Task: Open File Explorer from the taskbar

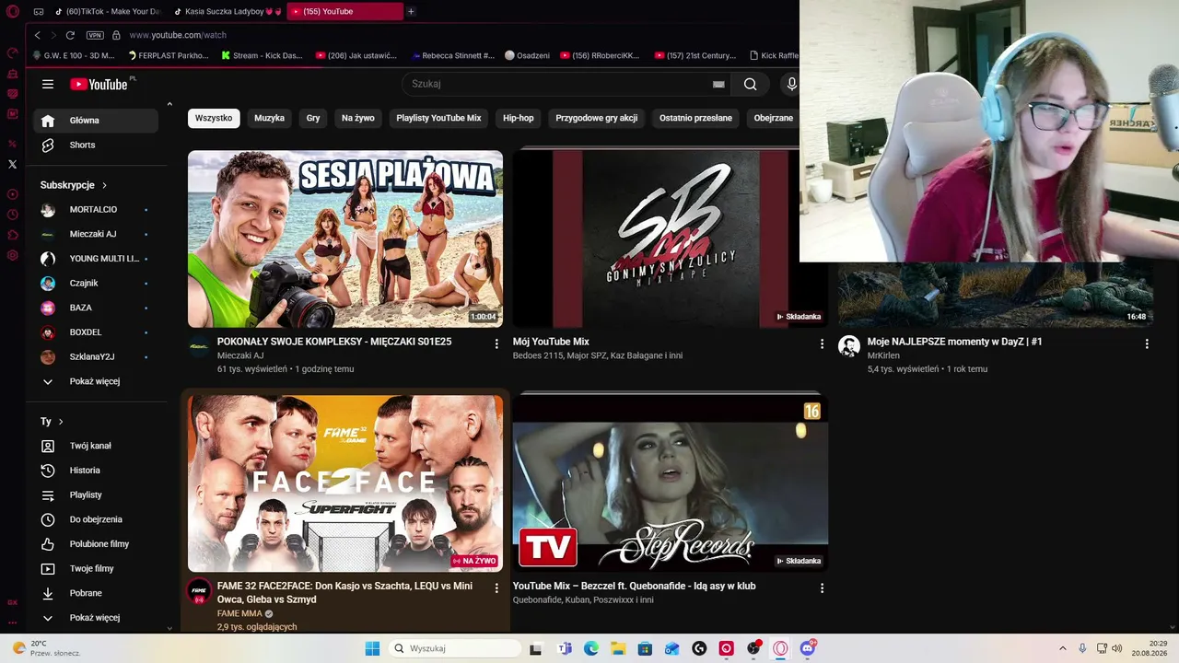Action: [x=618, y=648]
